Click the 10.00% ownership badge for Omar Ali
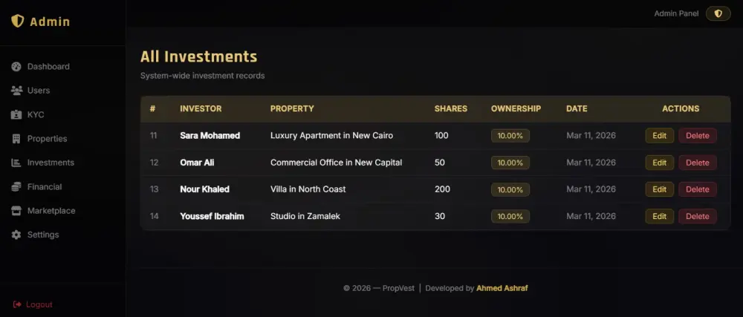 [x=510, y=163]
